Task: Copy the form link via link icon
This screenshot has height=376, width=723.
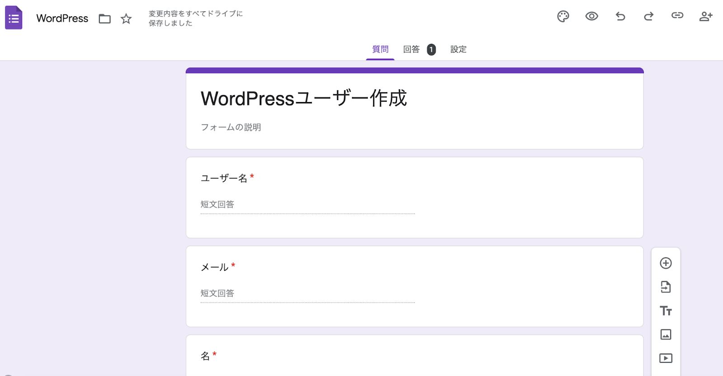Action: click(x=677, y=16)
